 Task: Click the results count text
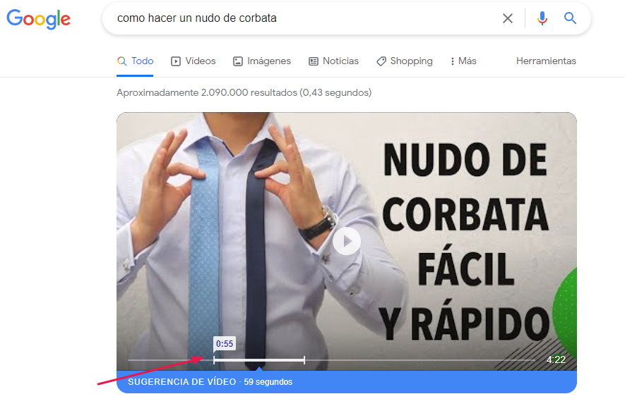coord(244,92)
